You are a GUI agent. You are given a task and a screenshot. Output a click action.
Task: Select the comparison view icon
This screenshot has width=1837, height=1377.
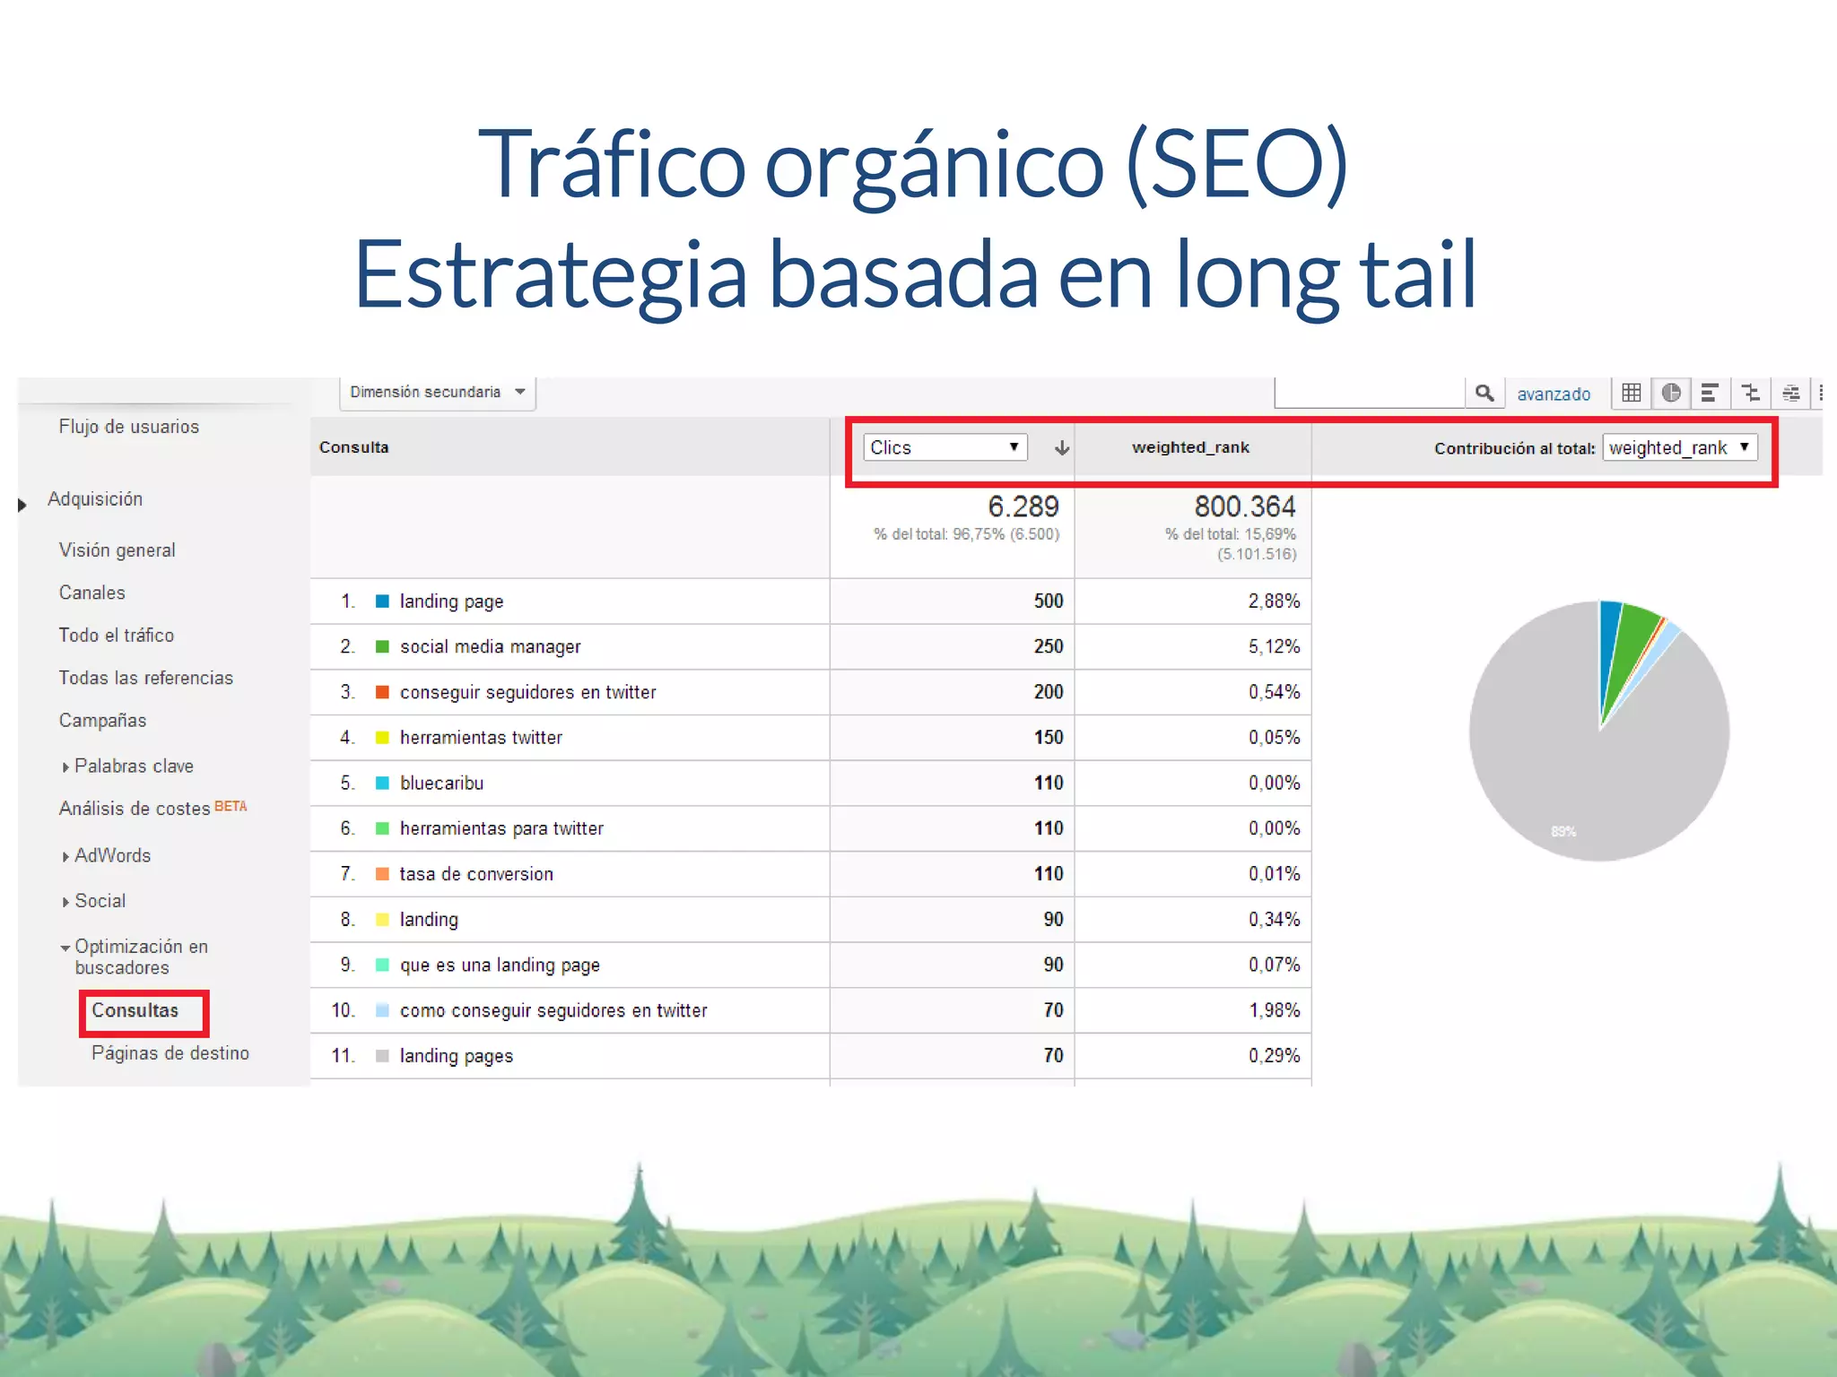[x=1750, y=393]
